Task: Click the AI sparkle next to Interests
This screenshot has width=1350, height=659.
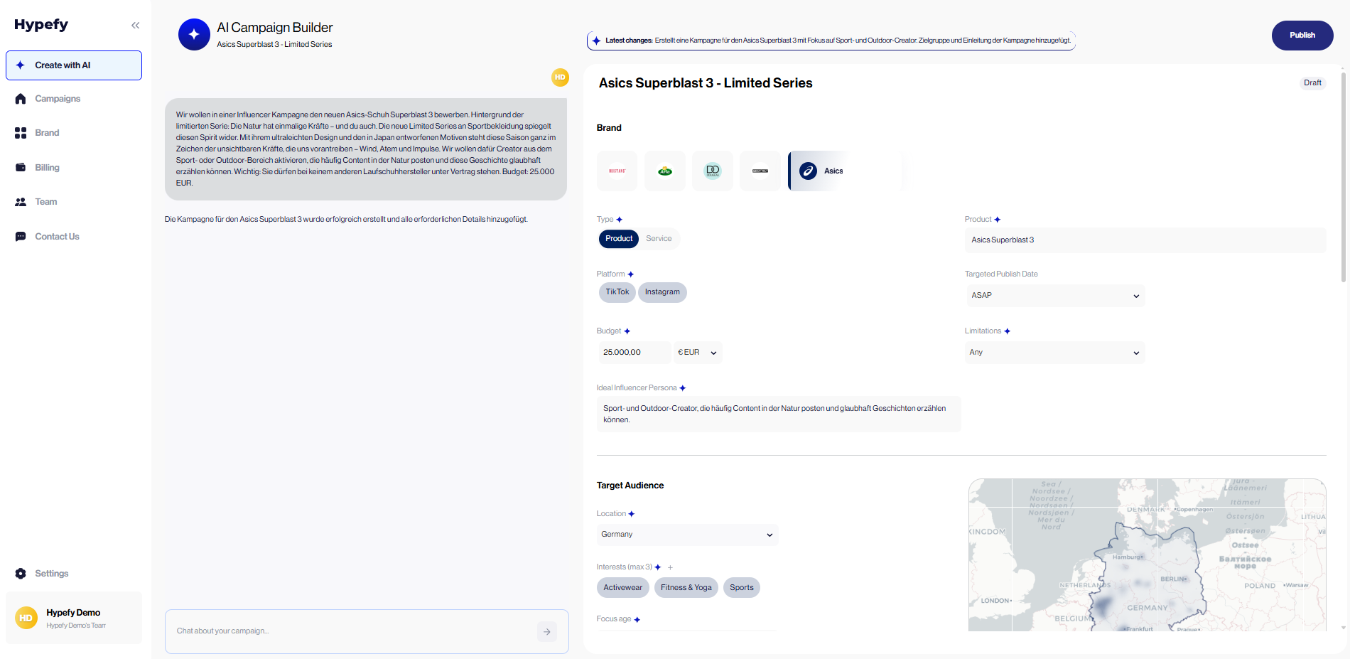Action: [658, 567]
